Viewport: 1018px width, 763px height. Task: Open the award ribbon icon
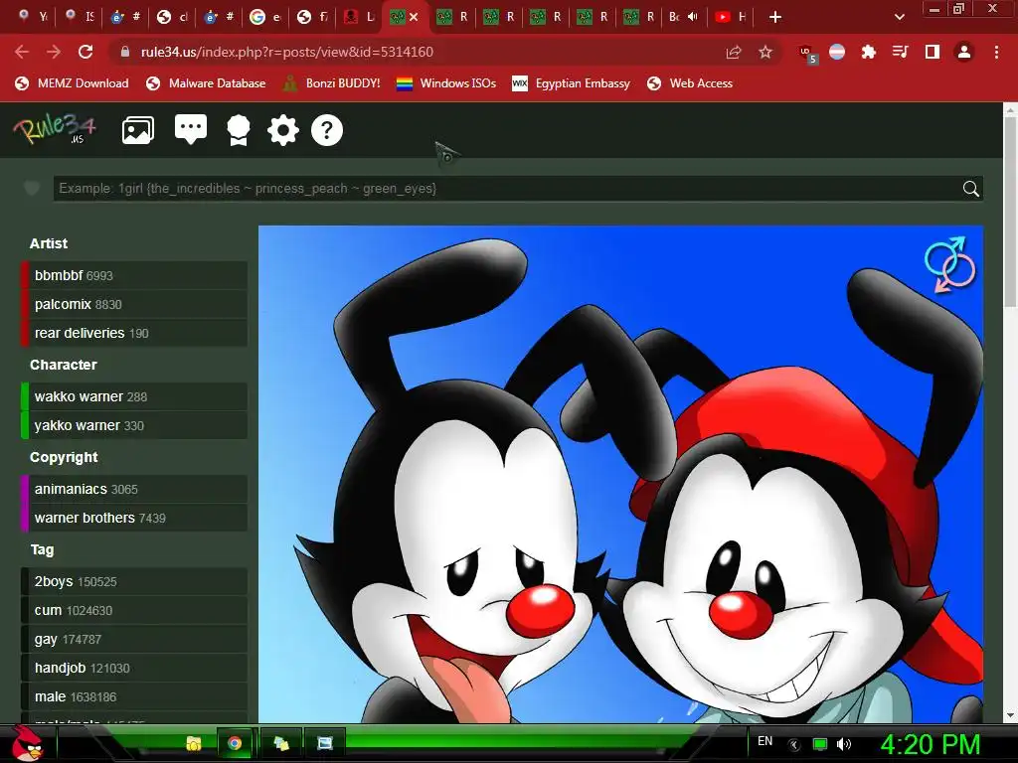point(239,130)
